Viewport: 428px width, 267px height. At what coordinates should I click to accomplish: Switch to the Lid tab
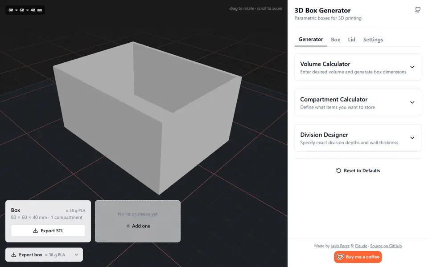pos(352,40)
